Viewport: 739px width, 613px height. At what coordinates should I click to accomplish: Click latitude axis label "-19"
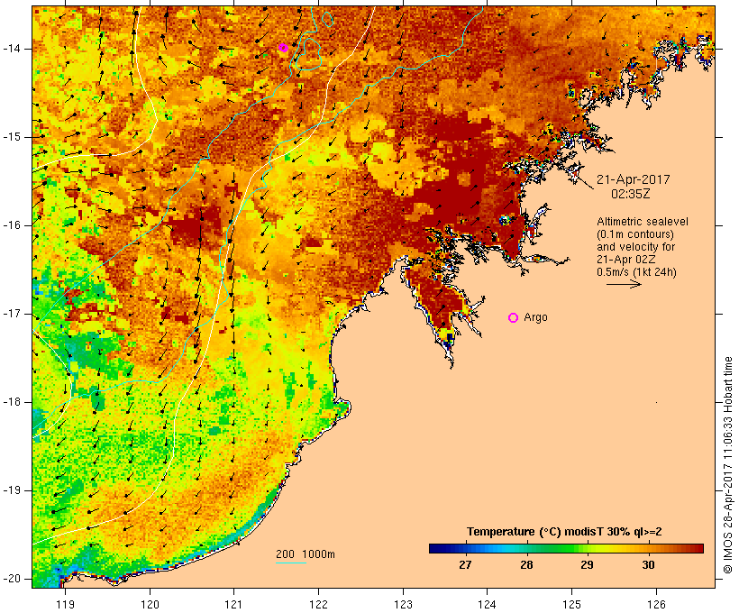tap(11, 490)
